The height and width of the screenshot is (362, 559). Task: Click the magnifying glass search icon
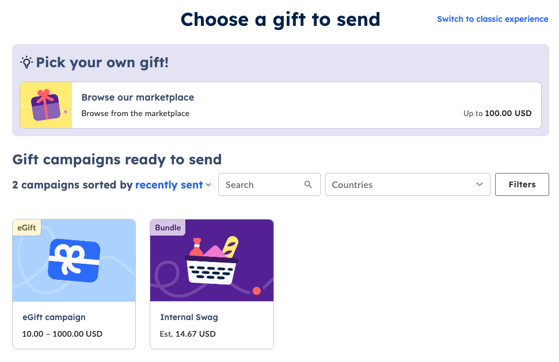pyautogui.click(x=308, y=184)
